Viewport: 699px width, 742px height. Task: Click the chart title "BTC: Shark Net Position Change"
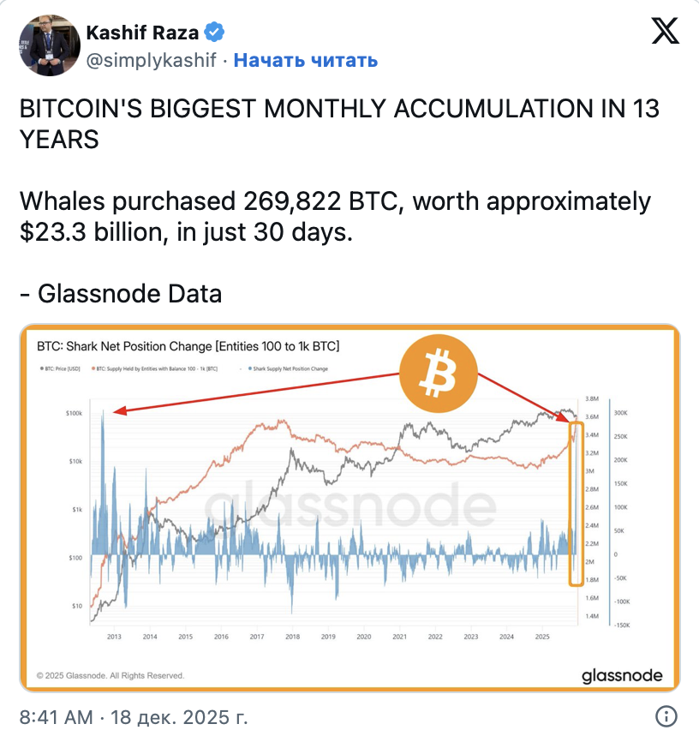click(x=188, y=347)
